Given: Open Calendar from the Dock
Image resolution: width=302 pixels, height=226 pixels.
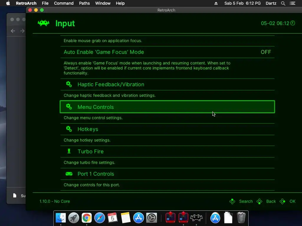Looking at the screenshot, I should tap(112, 218).
